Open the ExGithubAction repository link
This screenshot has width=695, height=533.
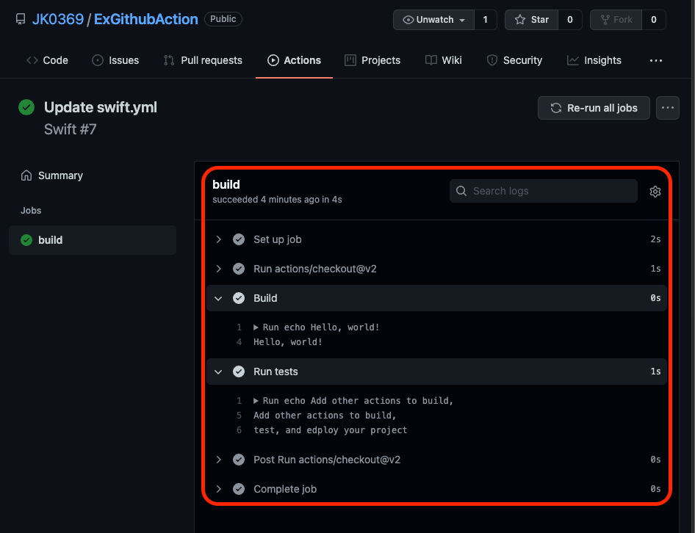coord(145,19)
